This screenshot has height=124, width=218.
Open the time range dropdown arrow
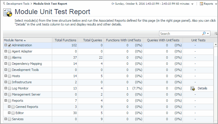pyautogui.click(x=192, y=4)
